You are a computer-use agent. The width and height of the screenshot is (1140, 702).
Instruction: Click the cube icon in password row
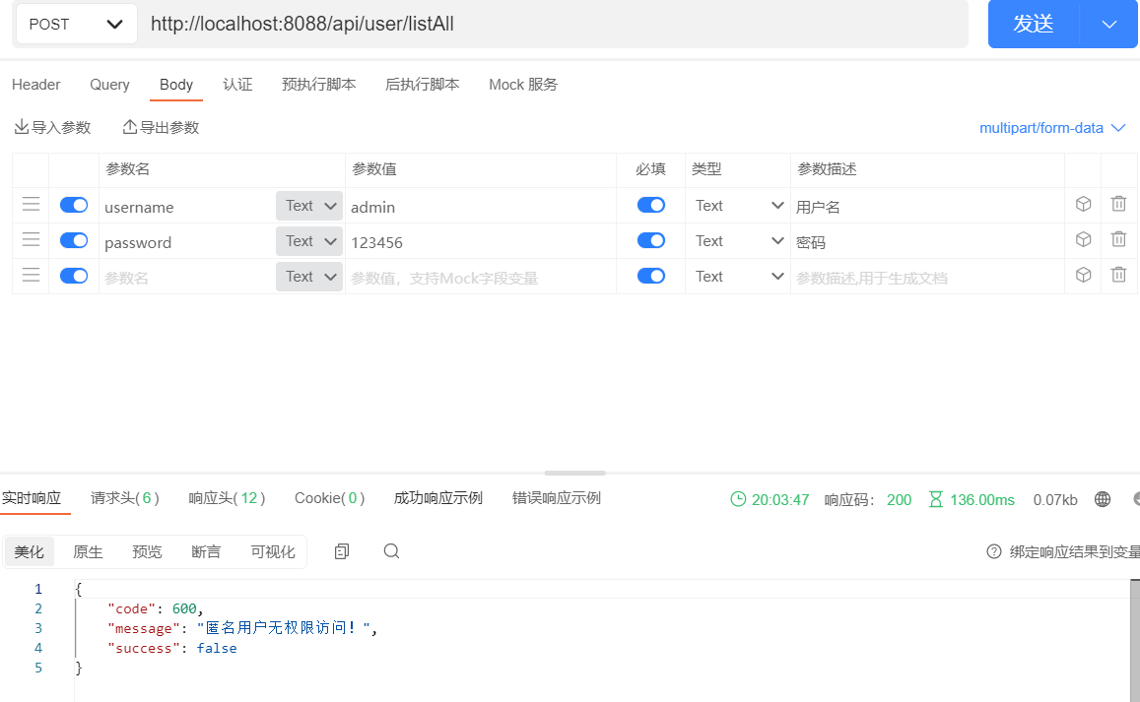tap(1083, 239)
